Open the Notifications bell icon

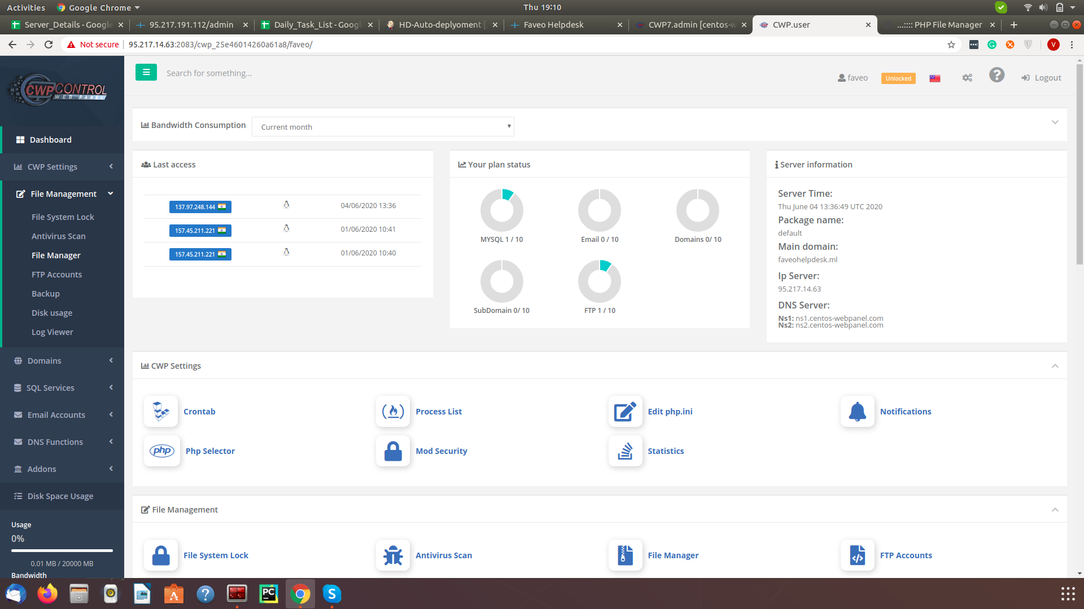(x=857, y=412)
